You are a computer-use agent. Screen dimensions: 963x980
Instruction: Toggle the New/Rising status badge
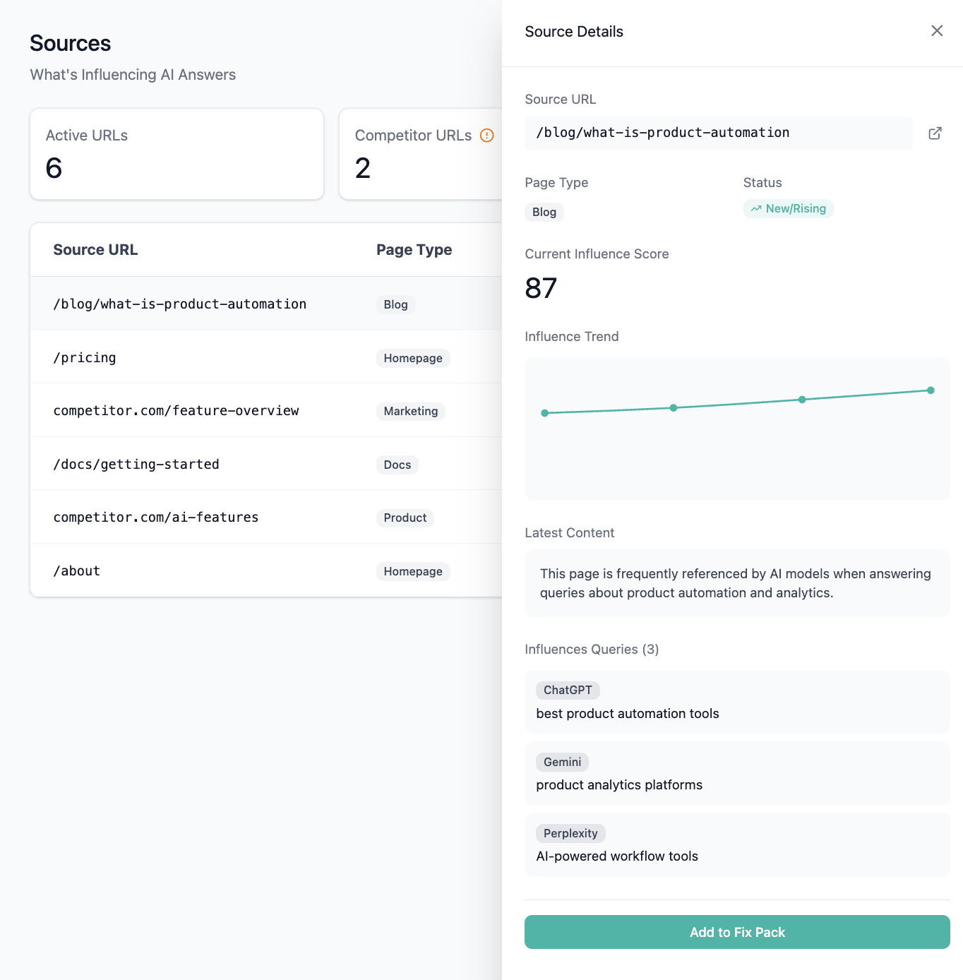click(788, 208)
